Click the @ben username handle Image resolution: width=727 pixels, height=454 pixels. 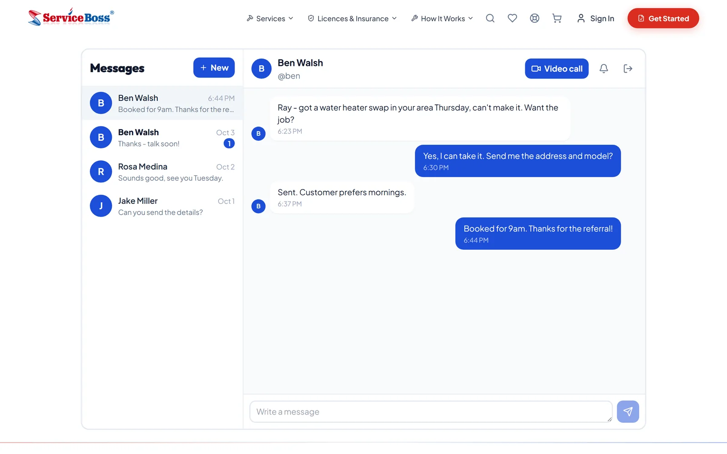click(289, 76)
